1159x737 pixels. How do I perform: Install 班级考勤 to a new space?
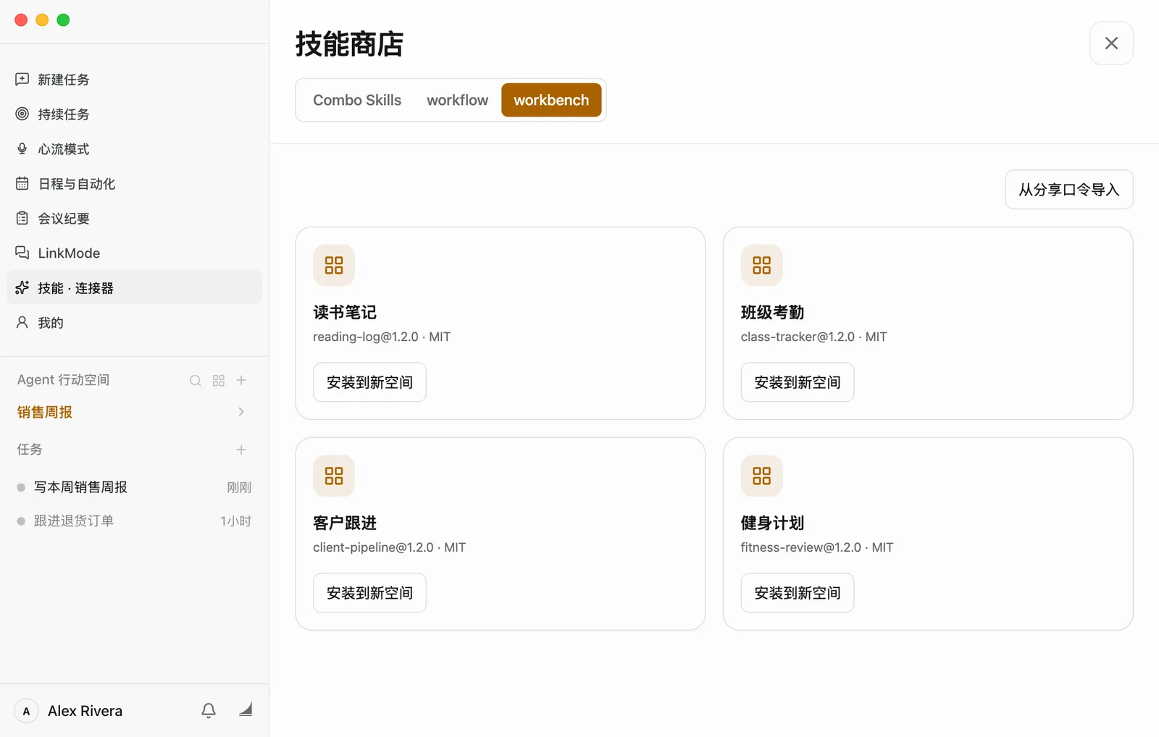798,382
